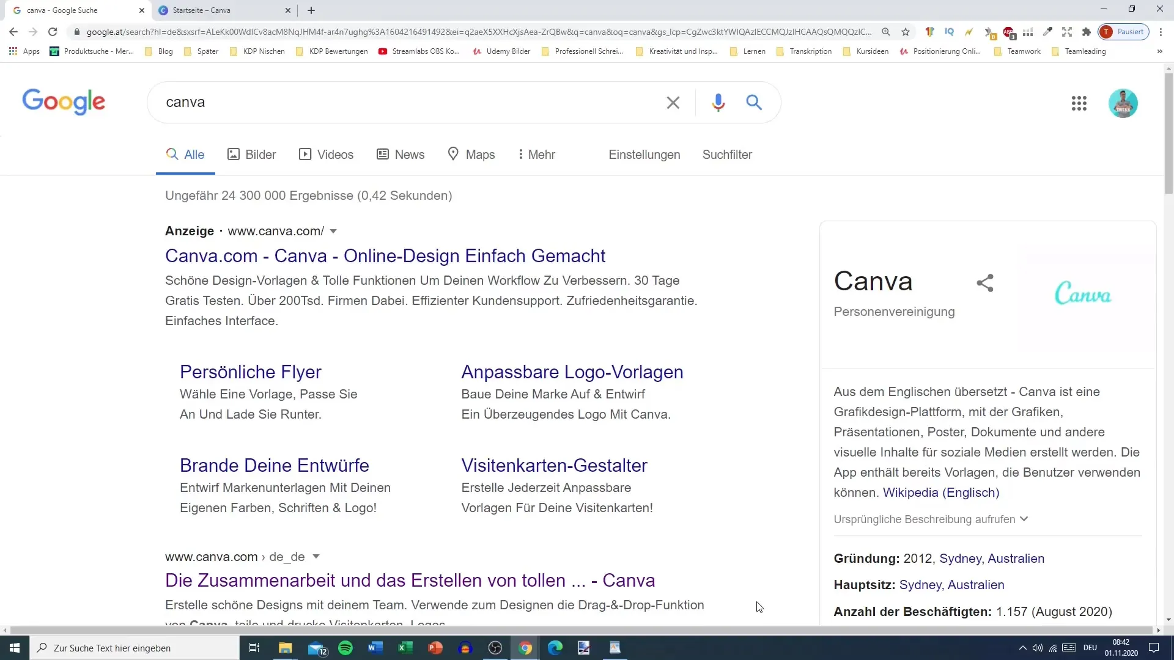Open Suchfilter
1174x660 pixels.
pos(727,155)
